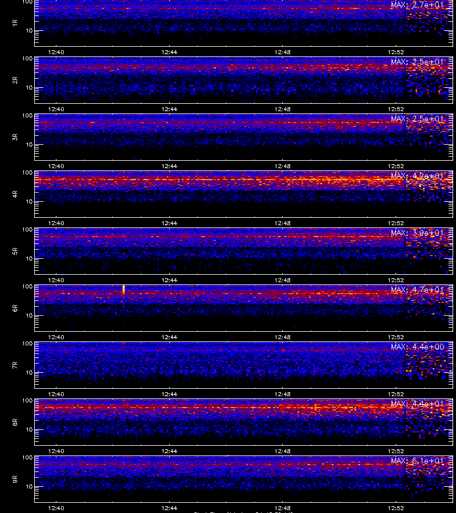Click the 12:44 tick label of the 4R panel
Viewport: 456px width, 513px height.
click(169, 223)
